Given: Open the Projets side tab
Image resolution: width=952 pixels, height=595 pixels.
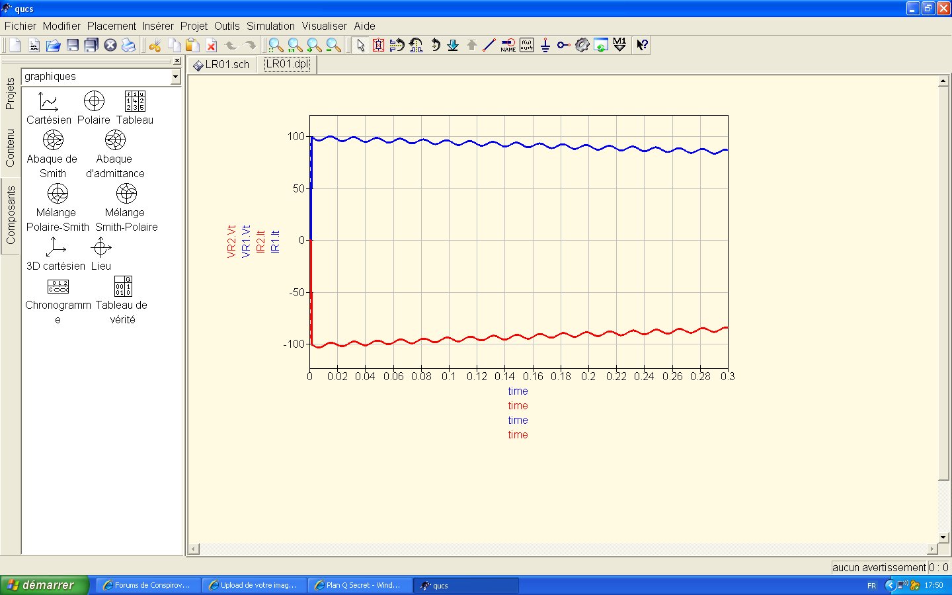Looking at the screenshot, I should 10,93.
